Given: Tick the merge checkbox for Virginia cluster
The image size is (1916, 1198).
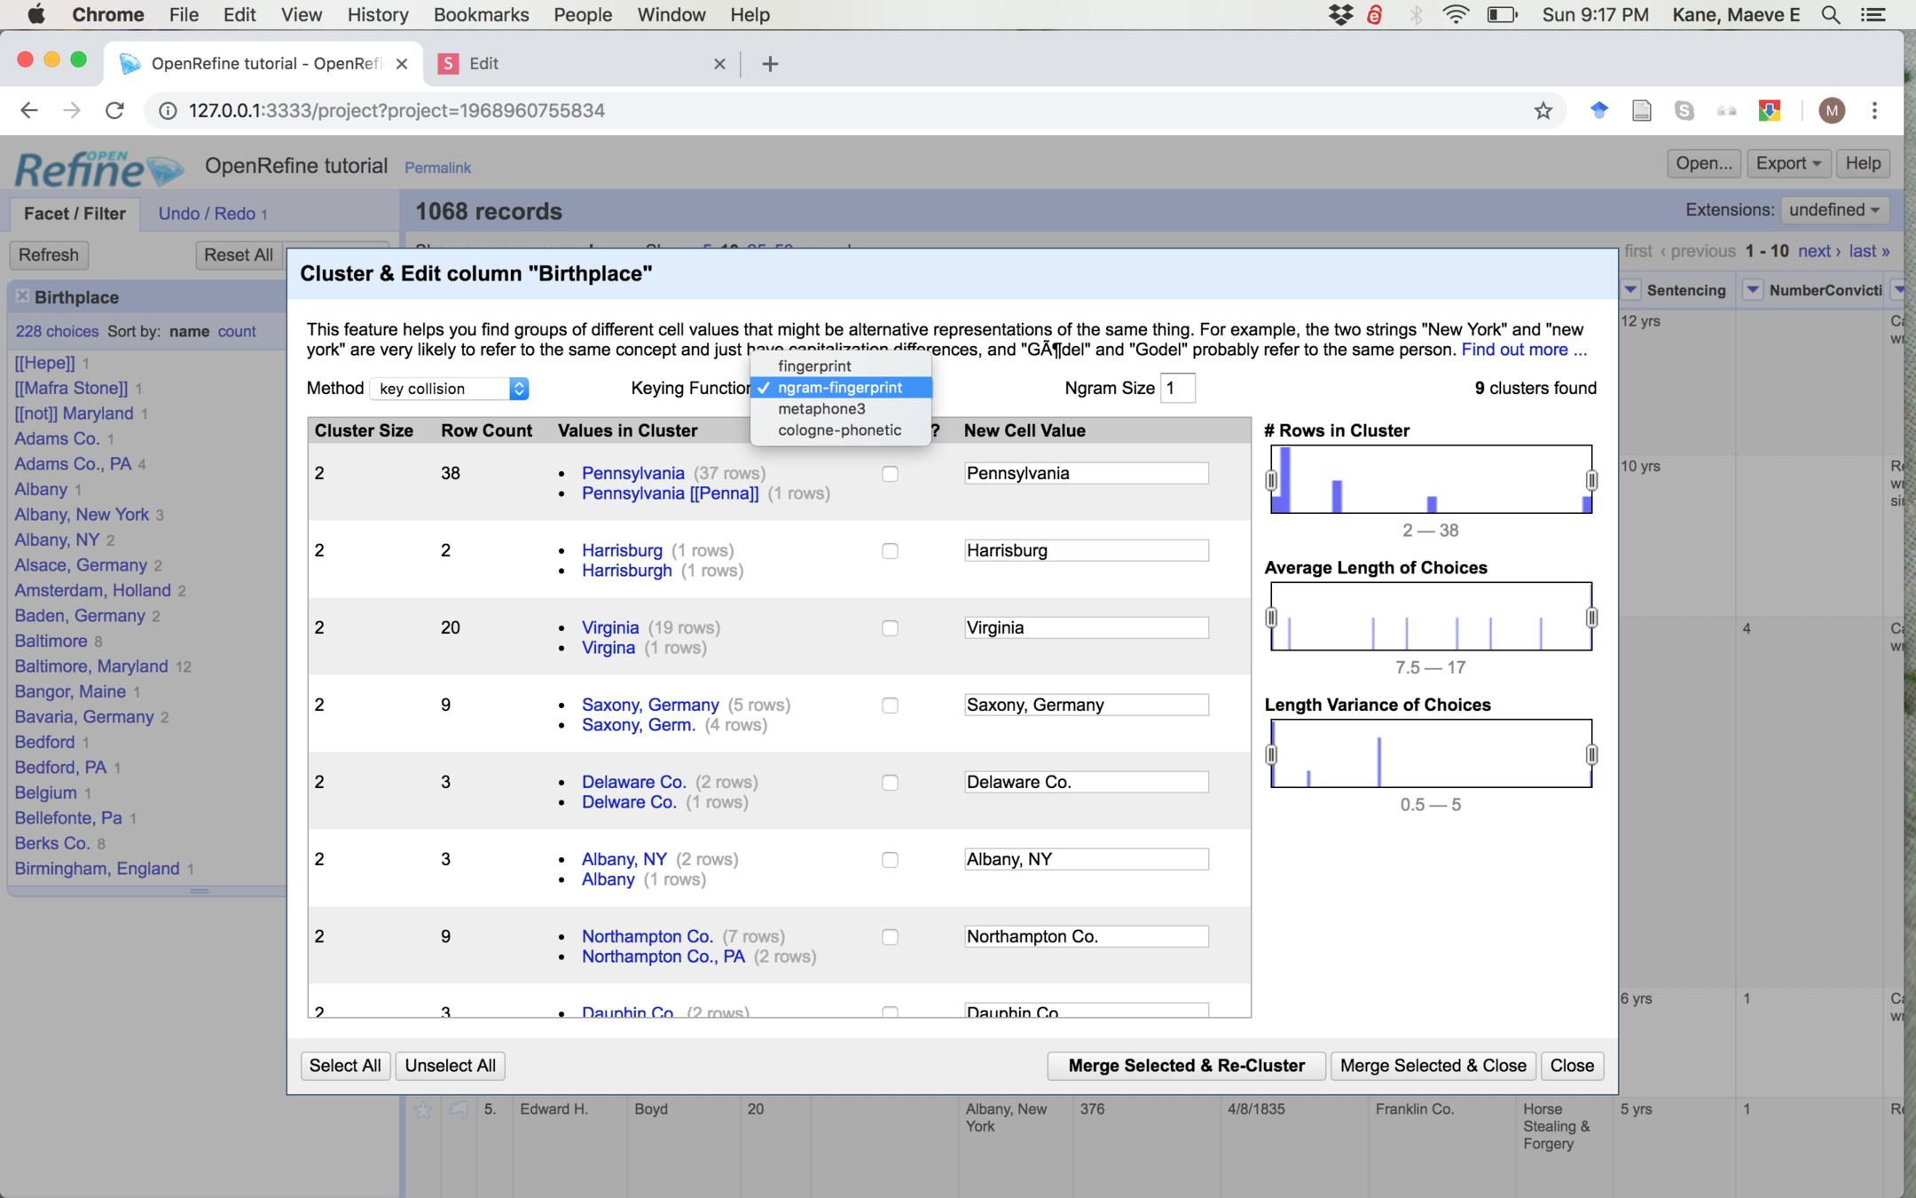Looking at the screenshot, I should point(890,628).
